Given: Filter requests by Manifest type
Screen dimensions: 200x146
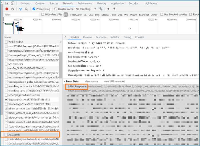Looking at the screenshot, I should coord(144,15).
